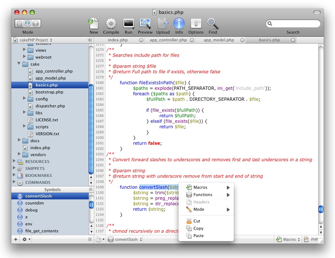
Task: Expand the views folder
Action: [x=24, y=49]
